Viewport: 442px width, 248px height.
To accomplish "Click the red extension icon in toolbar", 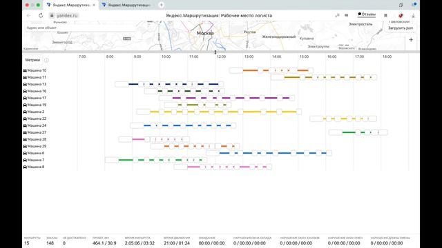I will [x=401, y=15].
